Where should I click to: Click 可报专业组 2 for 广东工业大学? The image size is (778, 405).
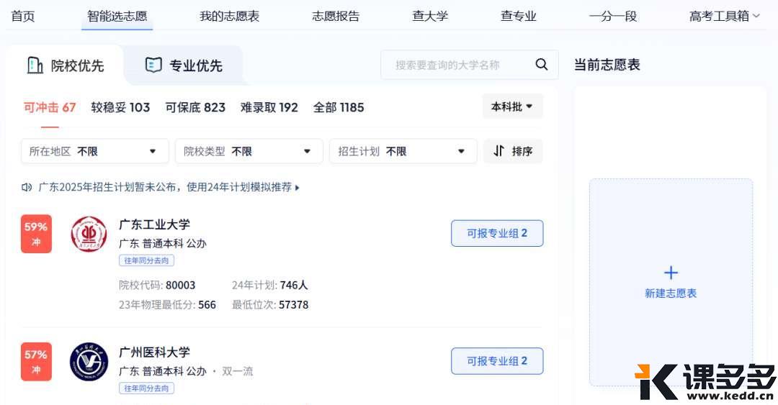[x=497, y=233]
